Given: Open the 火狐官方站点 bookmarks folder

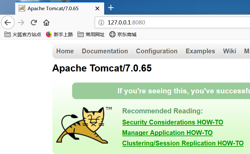Looking at the screenshot, I should [x=23, y=34].
